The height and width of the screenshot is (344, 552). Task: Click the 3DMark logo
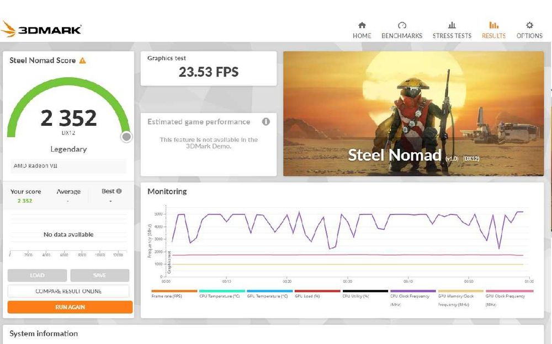coord(41,30)
